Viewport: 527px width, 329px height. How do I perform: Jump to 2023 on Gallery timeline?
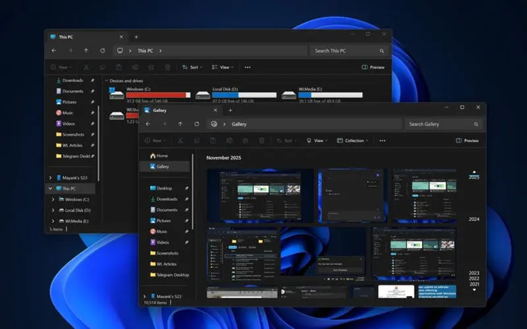point(474,273)
